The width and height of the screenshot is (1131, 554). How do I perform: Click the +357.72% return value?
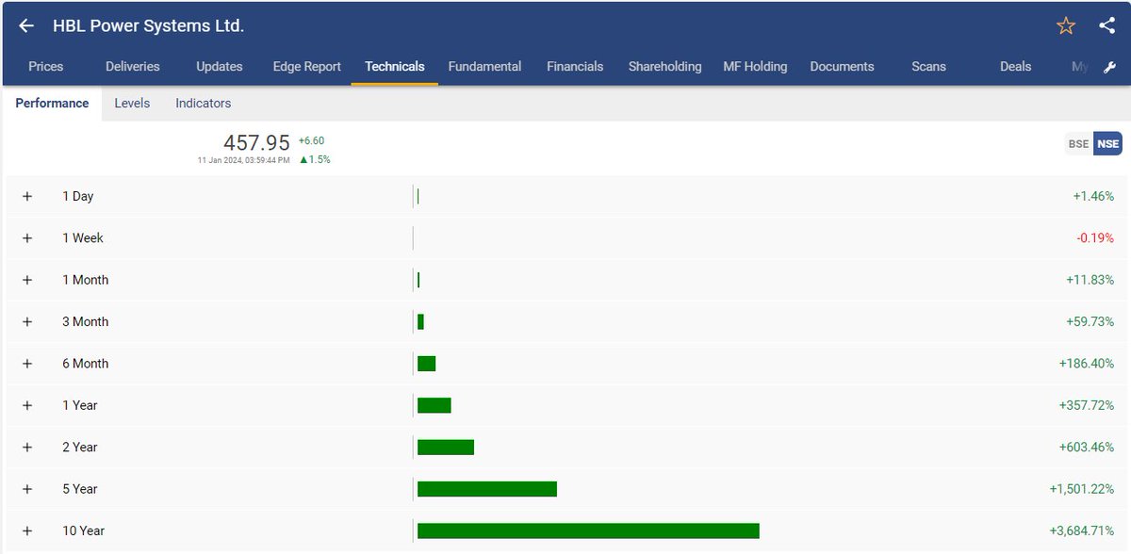tap(1087, 405)
